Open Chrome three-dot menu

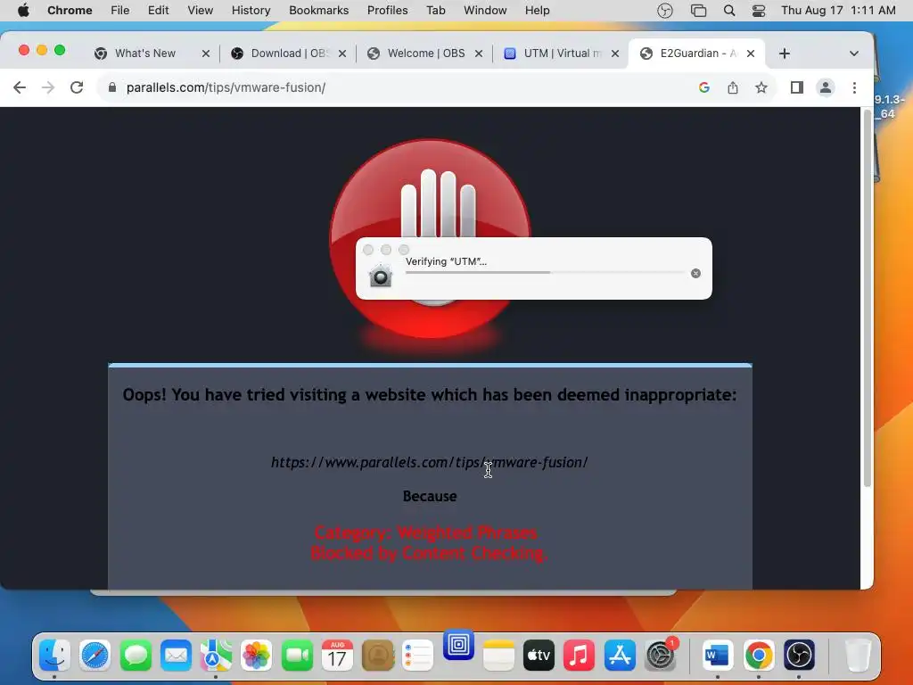[x=854, y=87]
